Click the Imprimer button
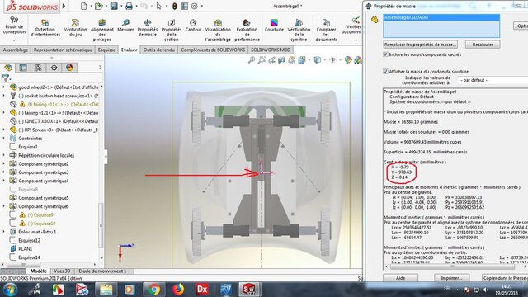Image resolution: width=528 pixels, height=297 pixels. click(x=451, y=278)
